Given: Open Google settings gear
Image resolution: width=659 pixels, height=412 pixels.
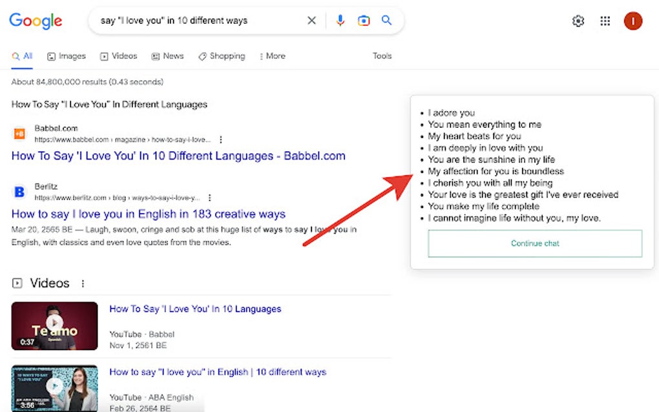Looking at the screenshot, I should (x=578, y=21).
